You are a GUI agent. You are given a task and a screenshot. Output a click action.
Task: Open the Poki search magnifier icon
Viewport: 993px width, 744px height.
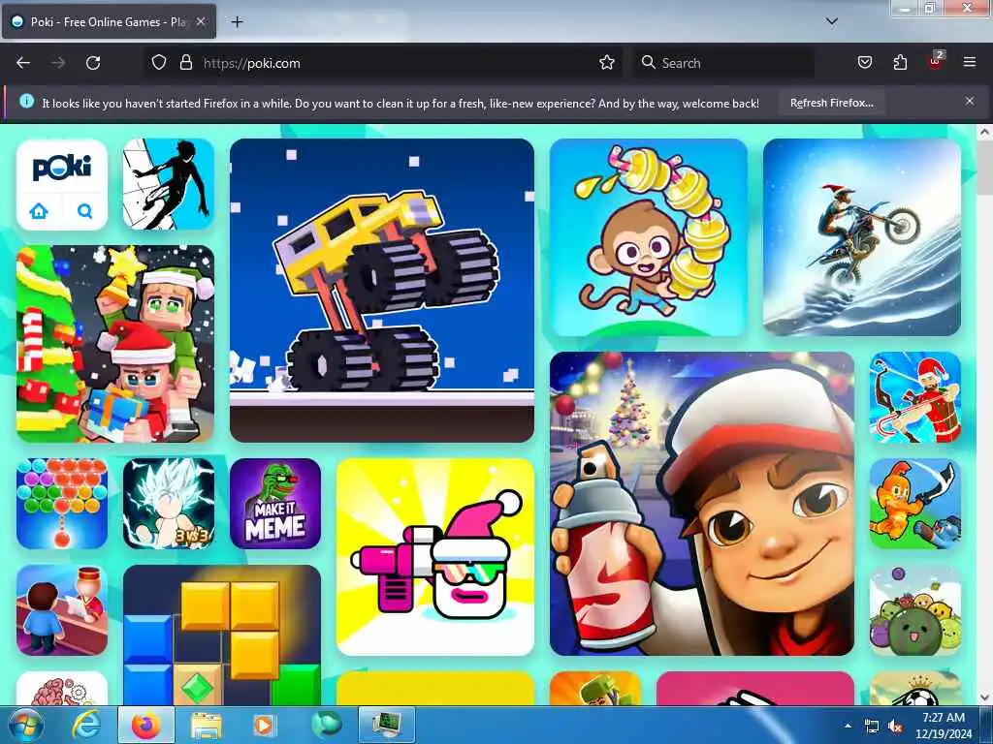click(84, 210)
